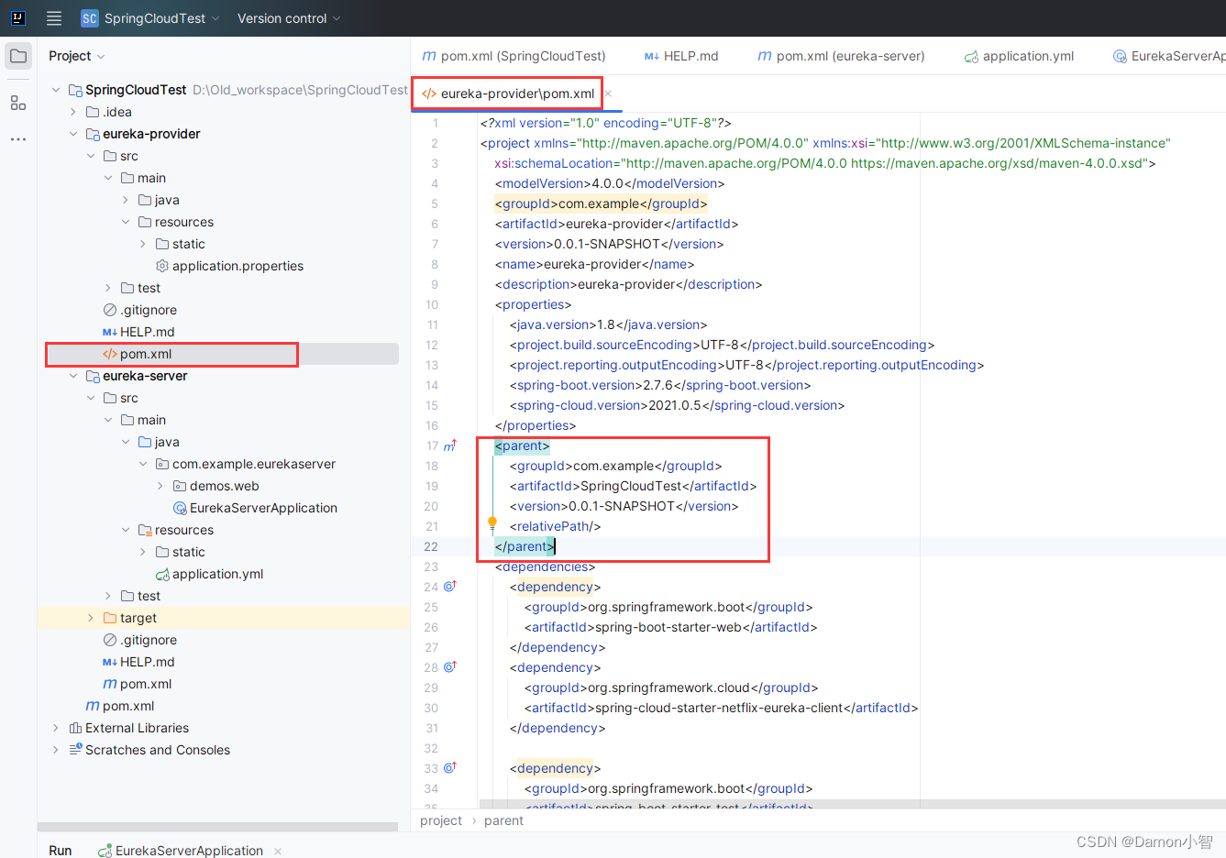
Task: Switch to HELP.md editor tab
Action: 681,56
